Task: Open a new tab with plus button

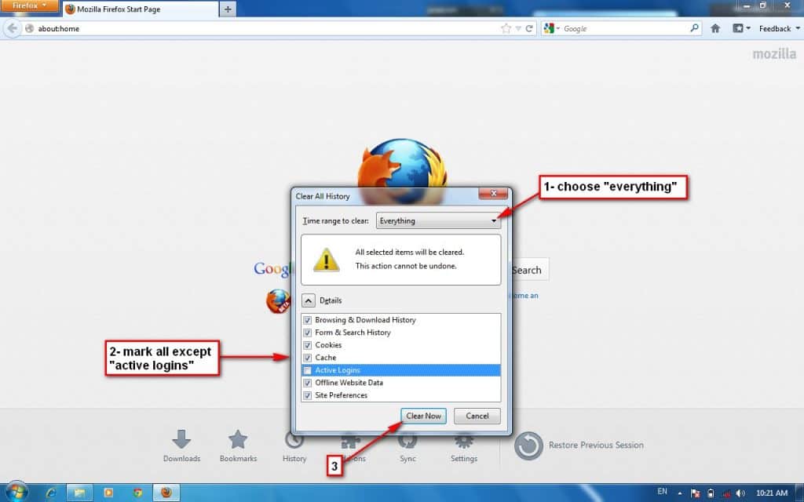Action: point(228,9)
